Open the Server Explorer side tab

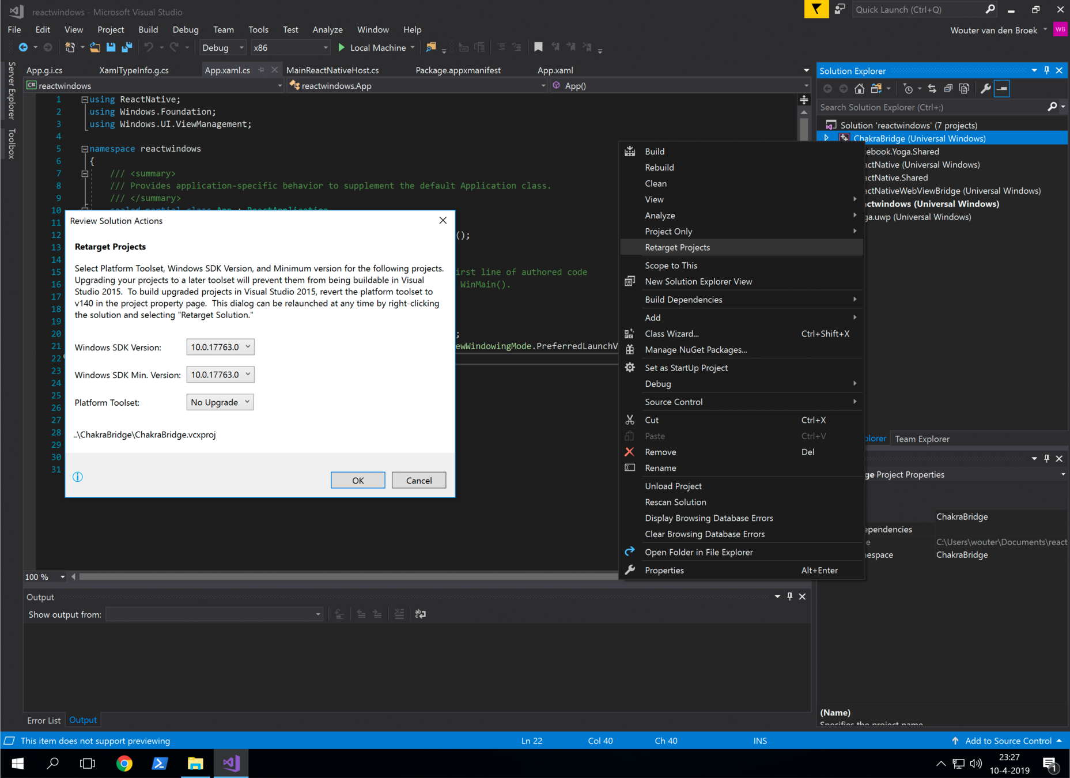click(x=12, y=91)
